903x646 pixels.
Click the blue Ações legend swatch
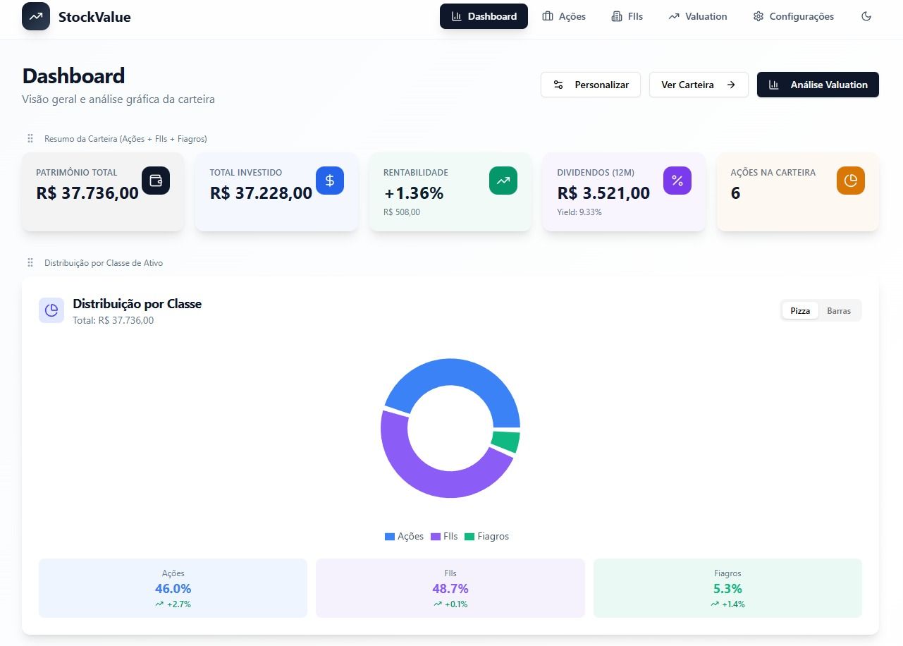(x=390, y=537)
